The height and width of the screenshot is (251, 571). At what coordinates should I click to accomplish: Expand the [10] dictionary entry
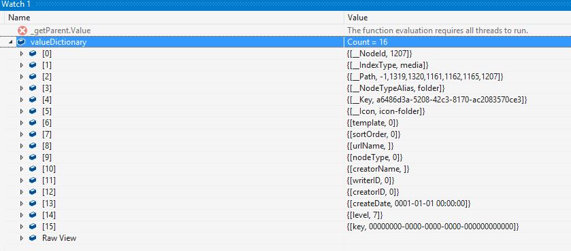click(x=22, y=169)
